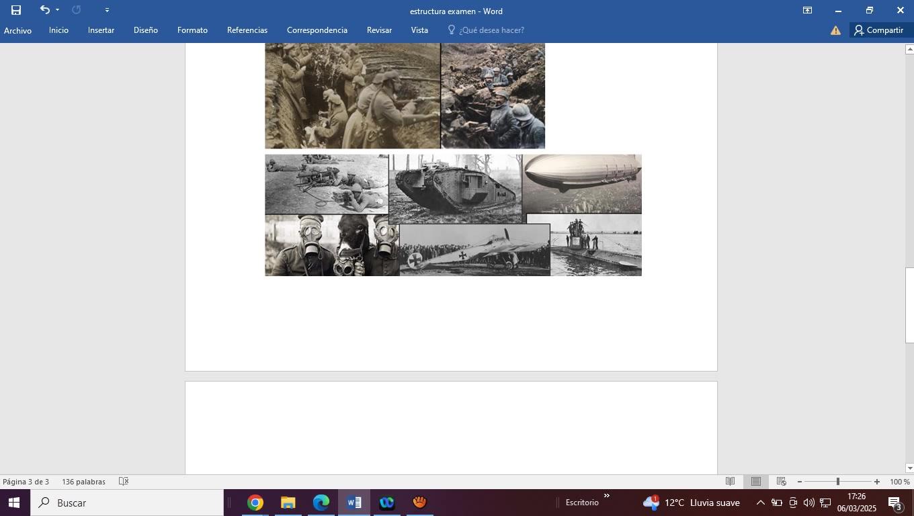Image resolution: width=914 pixels, height=516 pixels.
Task: Expand the Undo history dropdown arrow
Action: click(58, 10)
